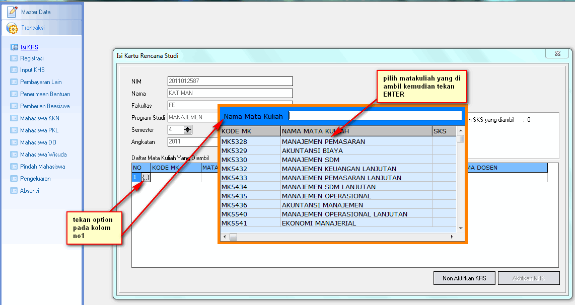Open Mahasiswa DO entry
Viewport: 575px width, 305px height.
coord(38,142)
